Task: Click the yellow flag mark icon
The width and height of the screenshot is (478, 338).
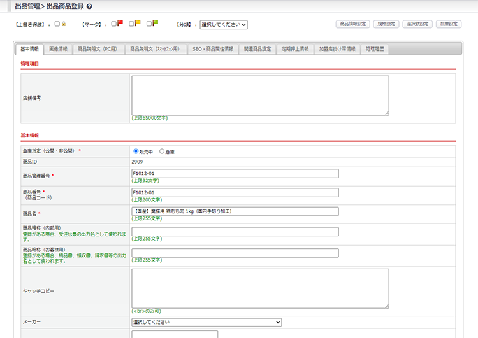Action: (138, 24)
